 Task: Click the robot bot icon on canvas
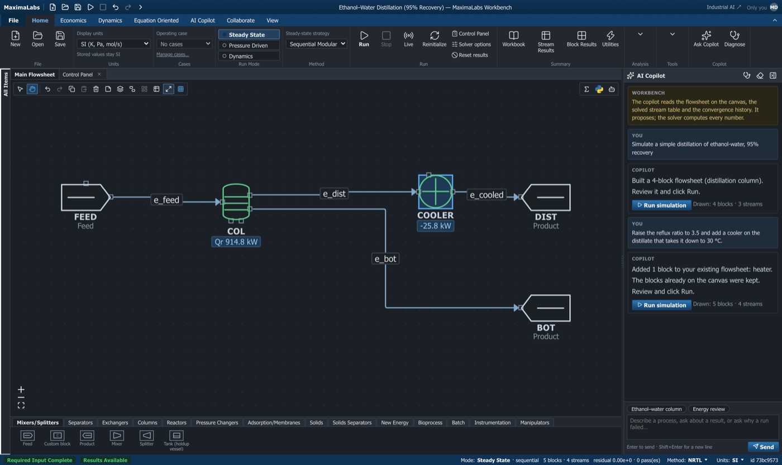[x=612, y=89]
